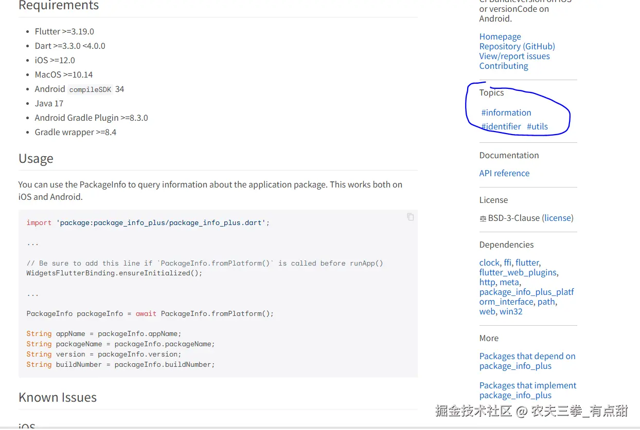The image size is (640, 430).
Task: Select the #identifier topic tag
Action: coord(501,126)
